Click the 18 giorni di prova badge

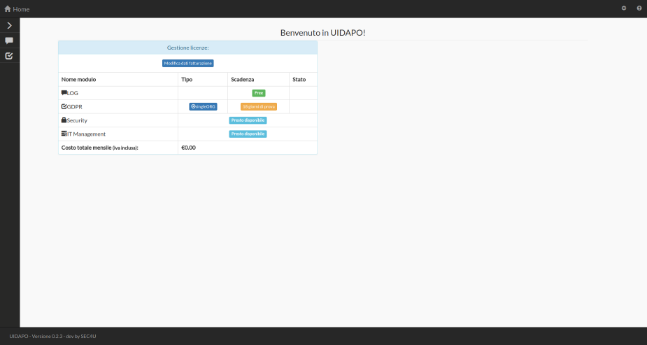(259, 106)
